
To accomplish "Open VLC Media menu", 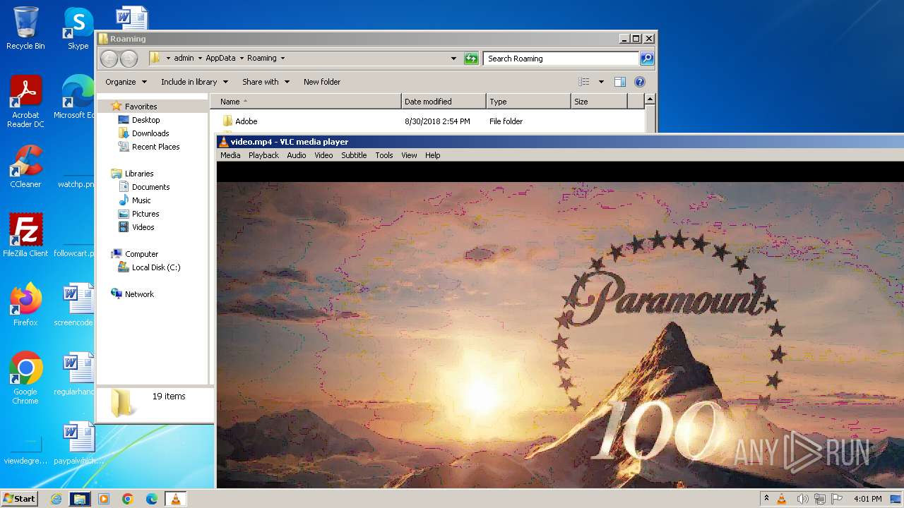I will click(x=230, y=155).
